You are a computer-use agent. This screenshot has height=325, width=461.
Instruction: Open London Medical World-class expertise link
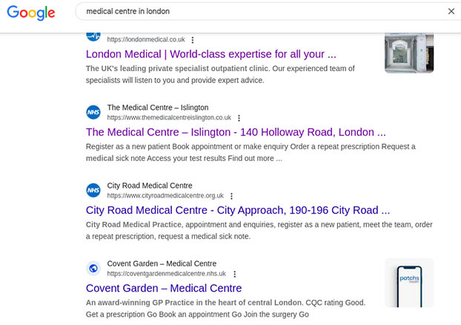point(210,54)
